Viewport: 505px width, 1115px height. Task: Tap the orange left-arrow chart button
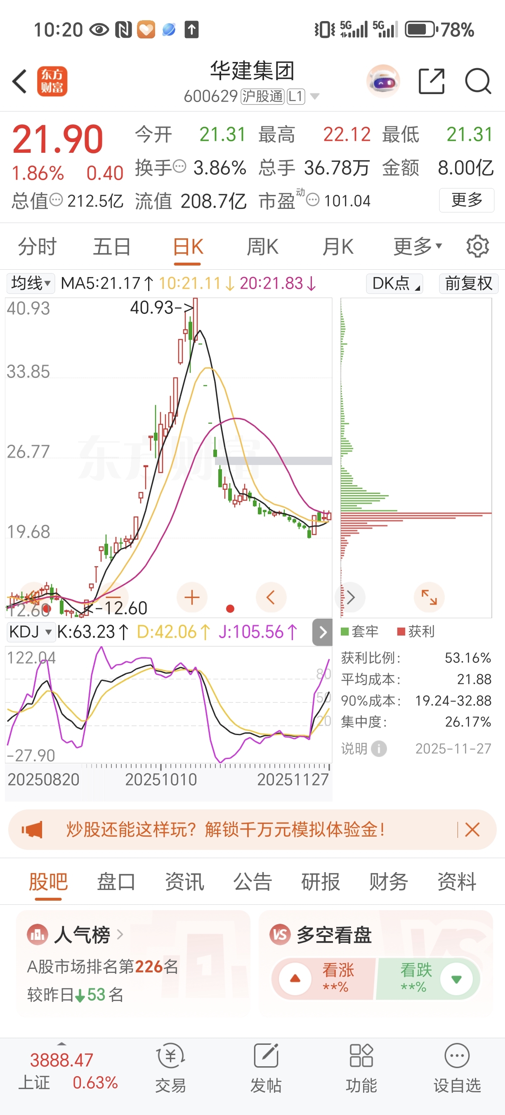[271, 597]
